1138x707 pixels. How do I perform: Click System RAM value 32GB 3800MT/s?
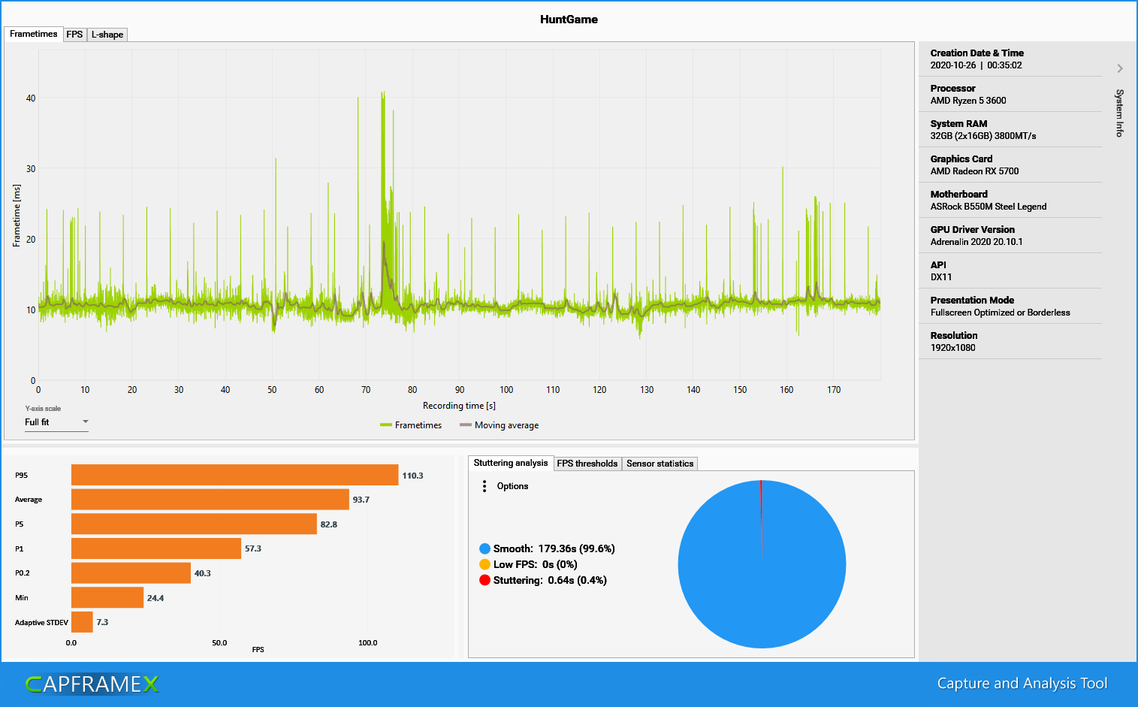click(983, 136)
